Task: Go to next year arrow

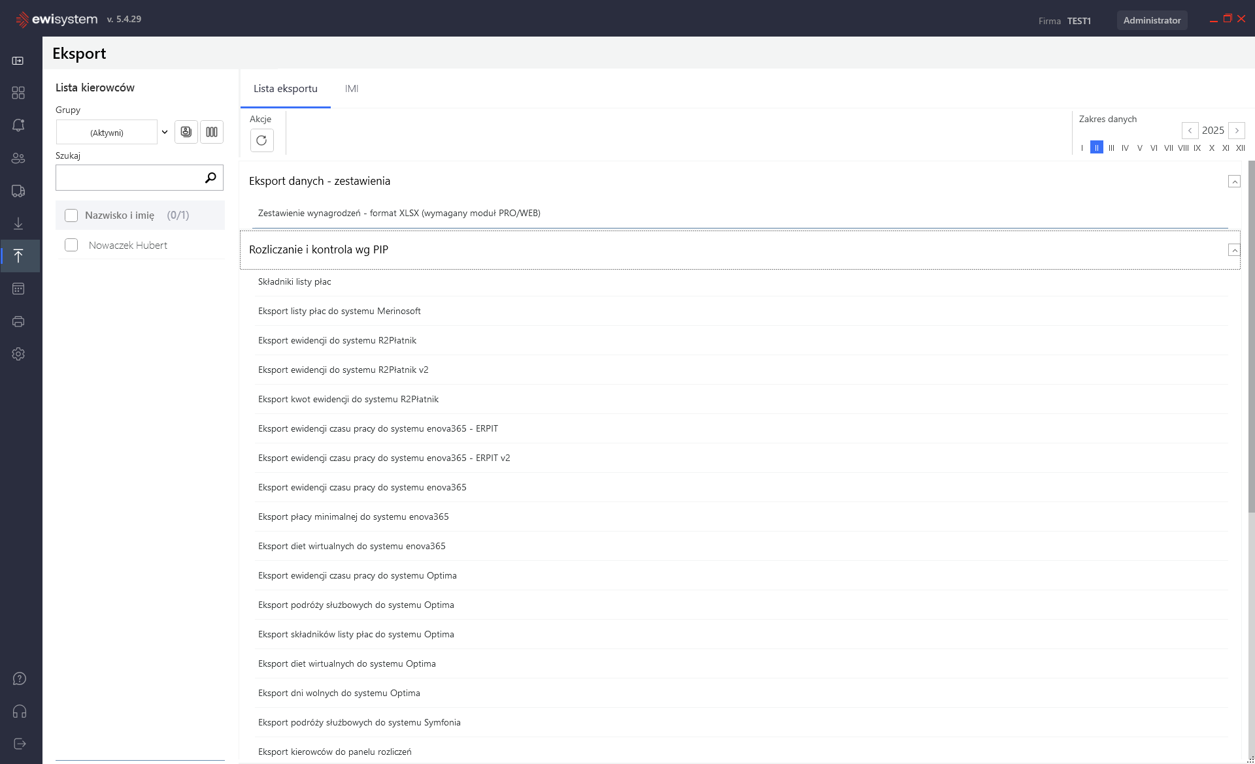Action: (1237, 131)
